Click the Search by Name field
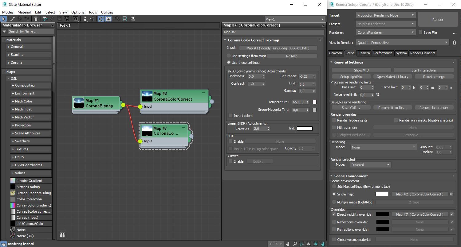461x247 pixels. click(31, 31)
